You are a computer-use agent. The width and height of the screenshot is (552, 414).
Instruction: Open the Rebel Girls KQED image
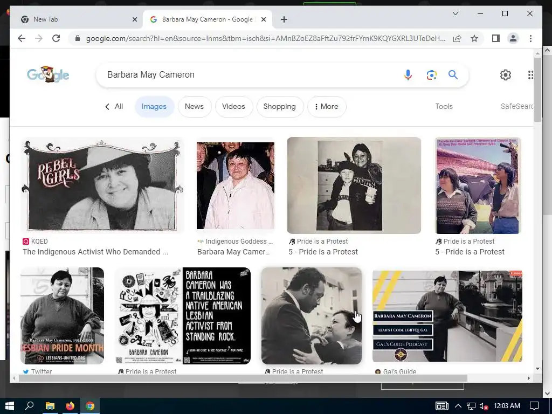(102, 185)
